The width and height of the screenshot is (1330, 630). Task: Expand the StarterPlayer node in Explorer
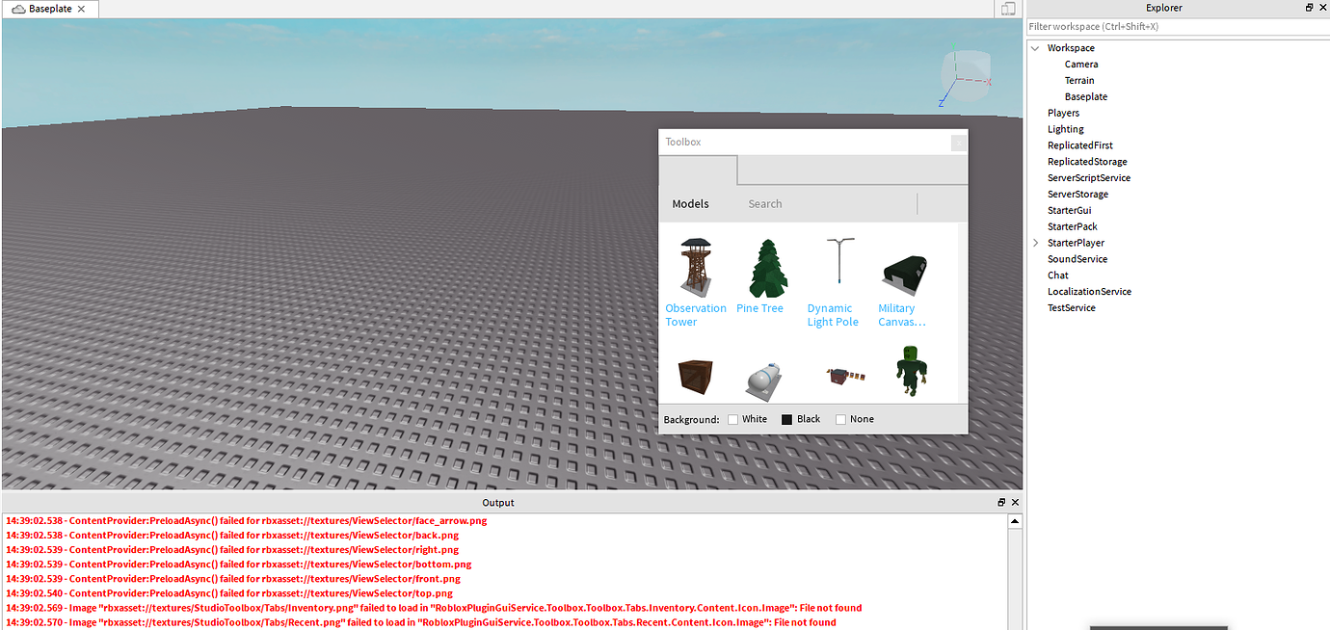[x=1035, y=243]
